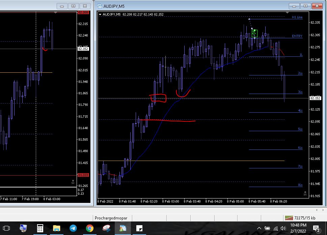327x235 pixels.
Task: Launch Calculator from the taskbar
Action: [x=40, y=228]
